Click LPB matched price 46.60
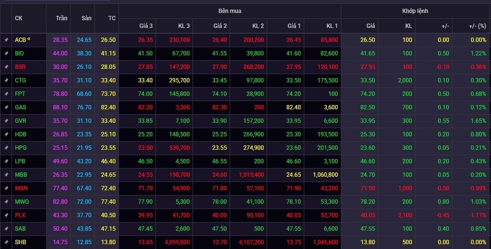 (368, 161)
